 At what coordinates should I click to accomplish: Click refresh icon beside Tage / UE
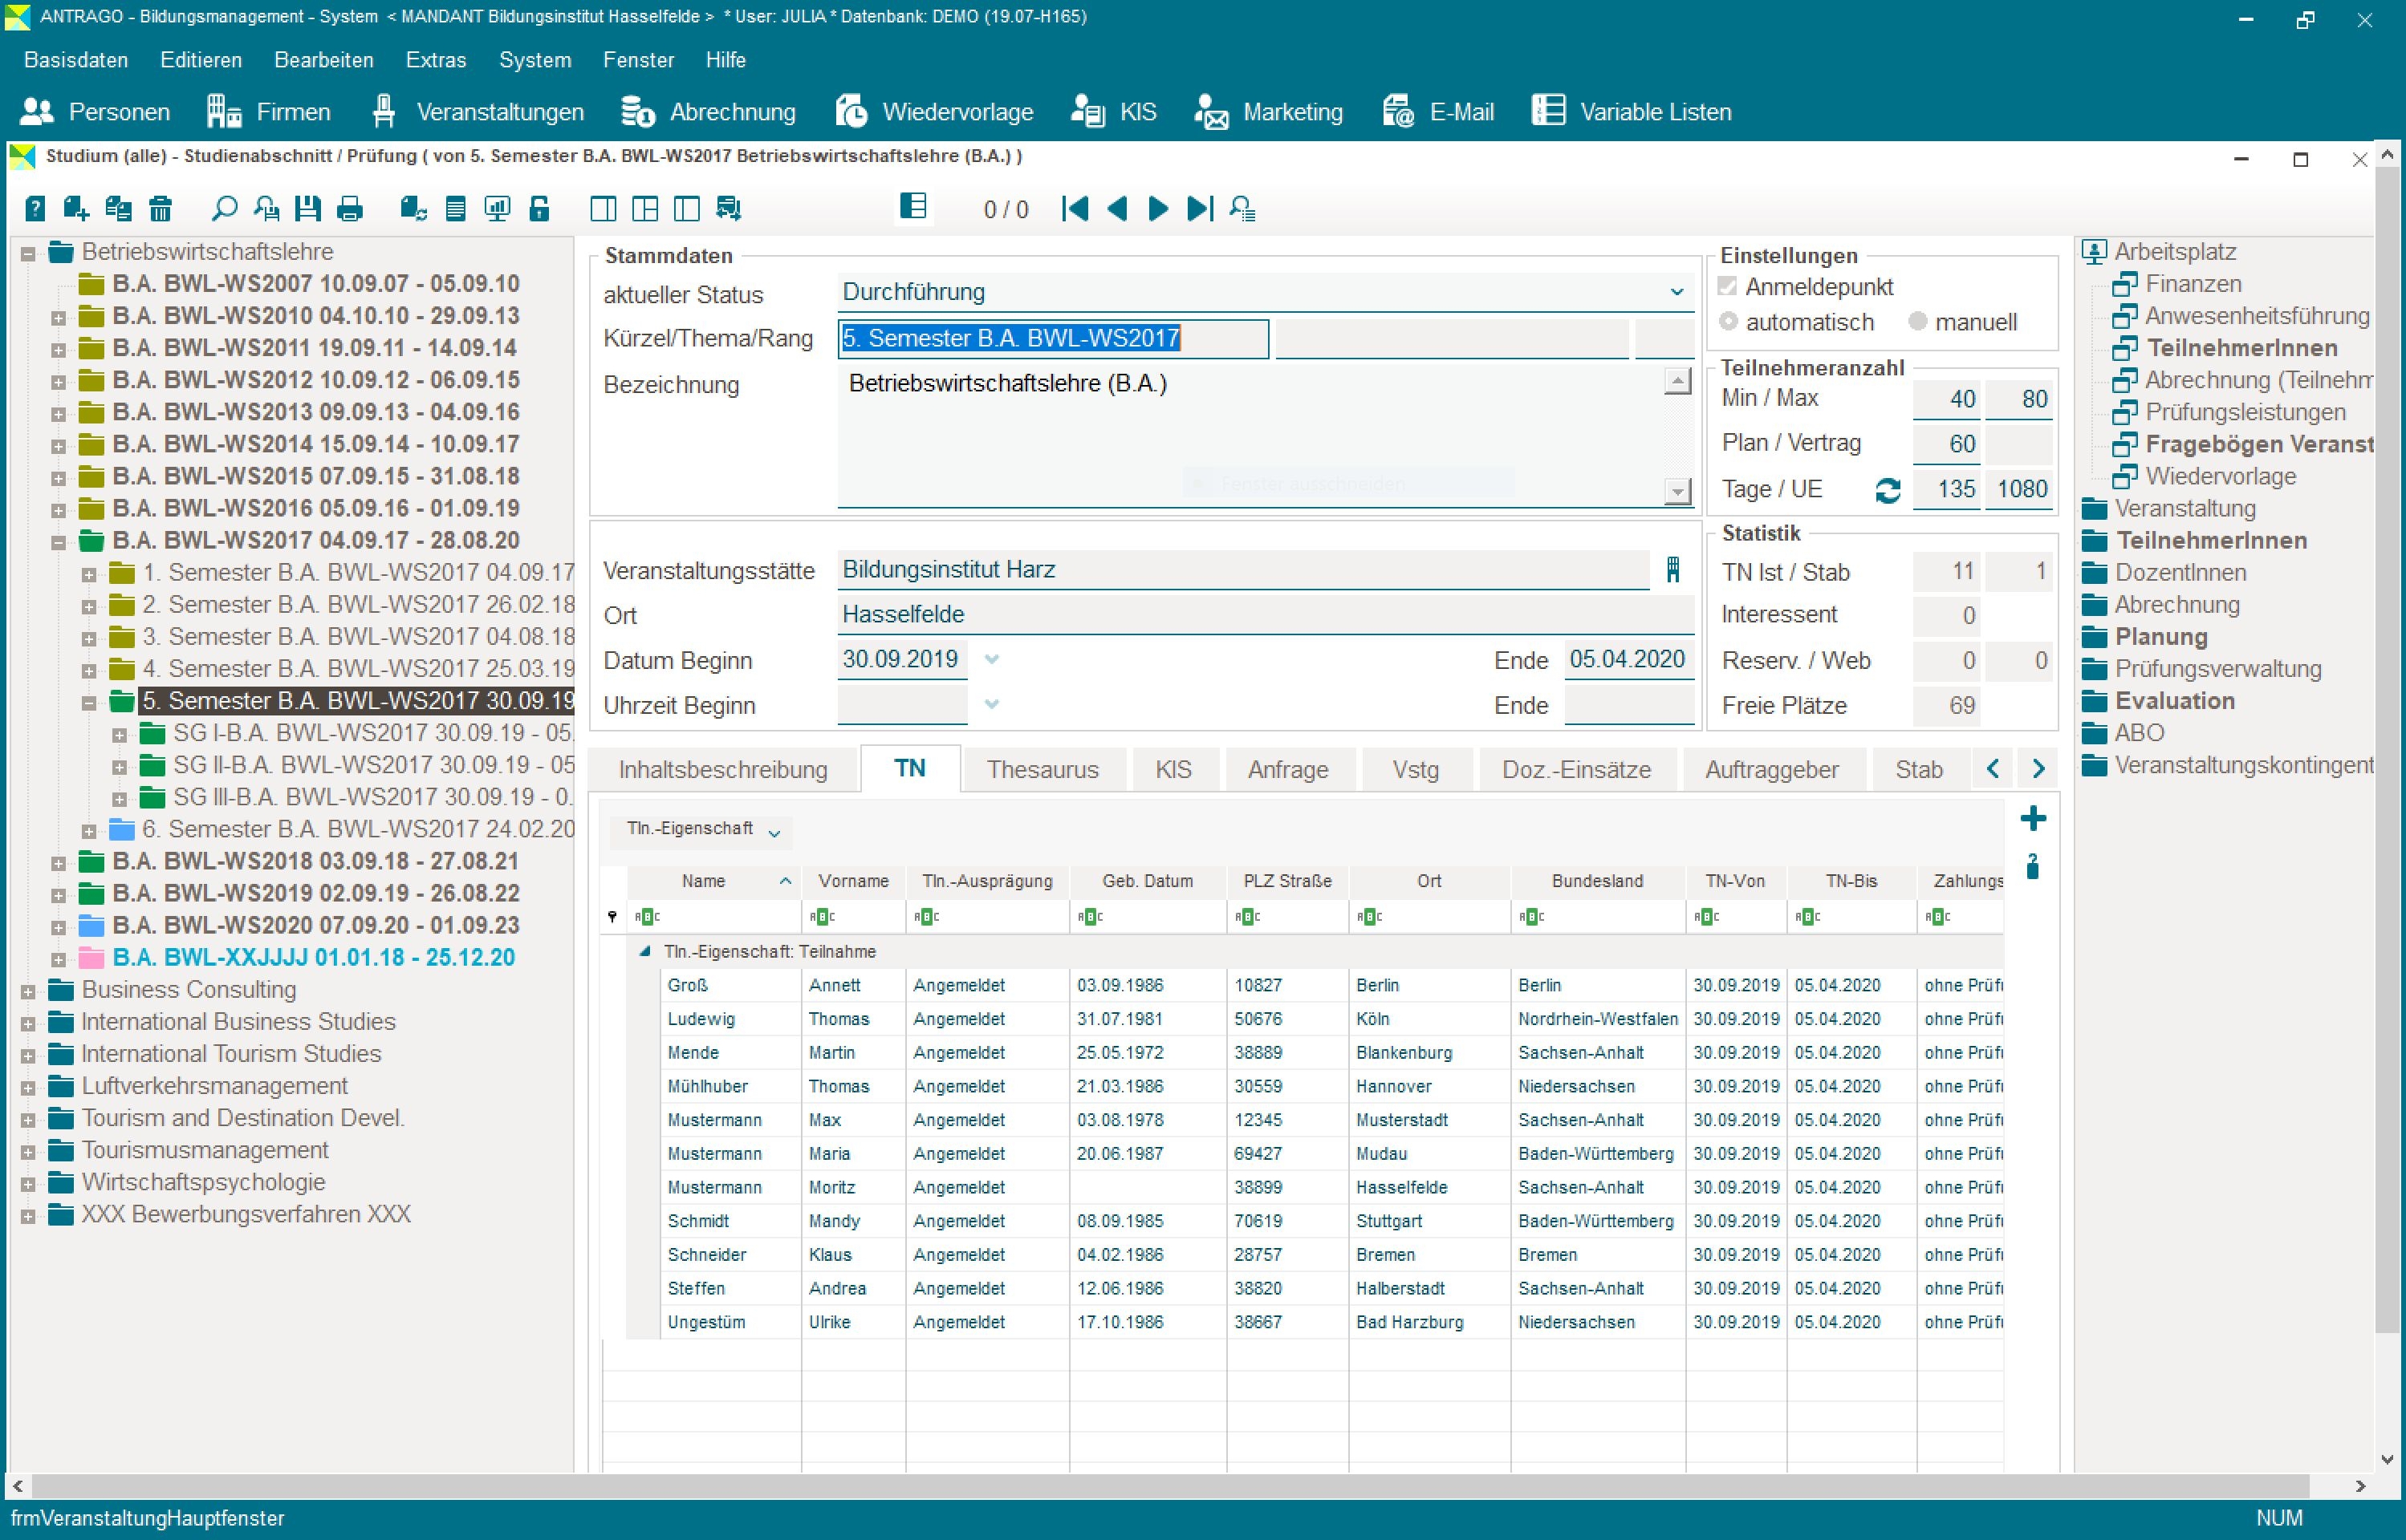1887,490
